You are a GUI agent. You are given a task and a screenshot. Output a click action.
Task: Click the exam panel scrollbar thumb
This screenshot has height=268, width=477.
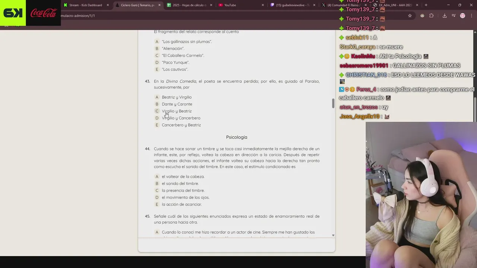coord(333,103)
